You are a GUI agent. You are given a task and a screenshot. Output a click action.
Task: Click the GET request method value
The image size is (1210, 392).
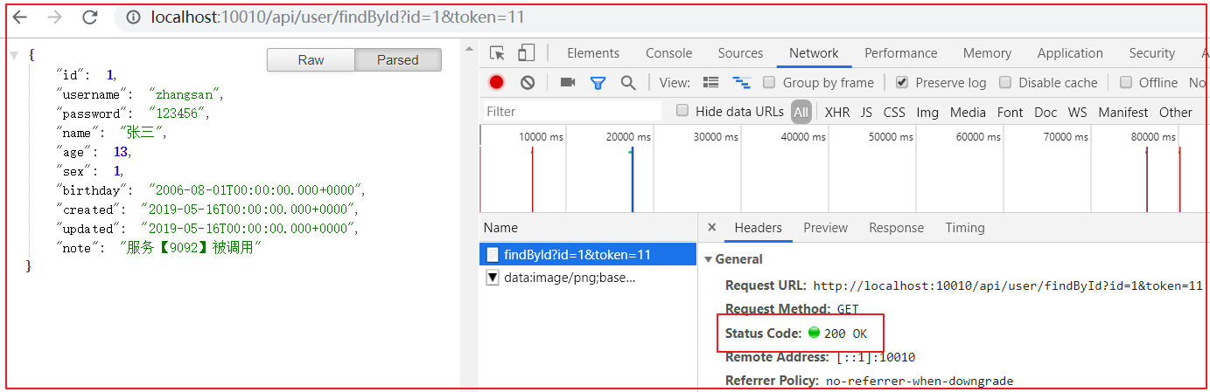tap(848, 309)
